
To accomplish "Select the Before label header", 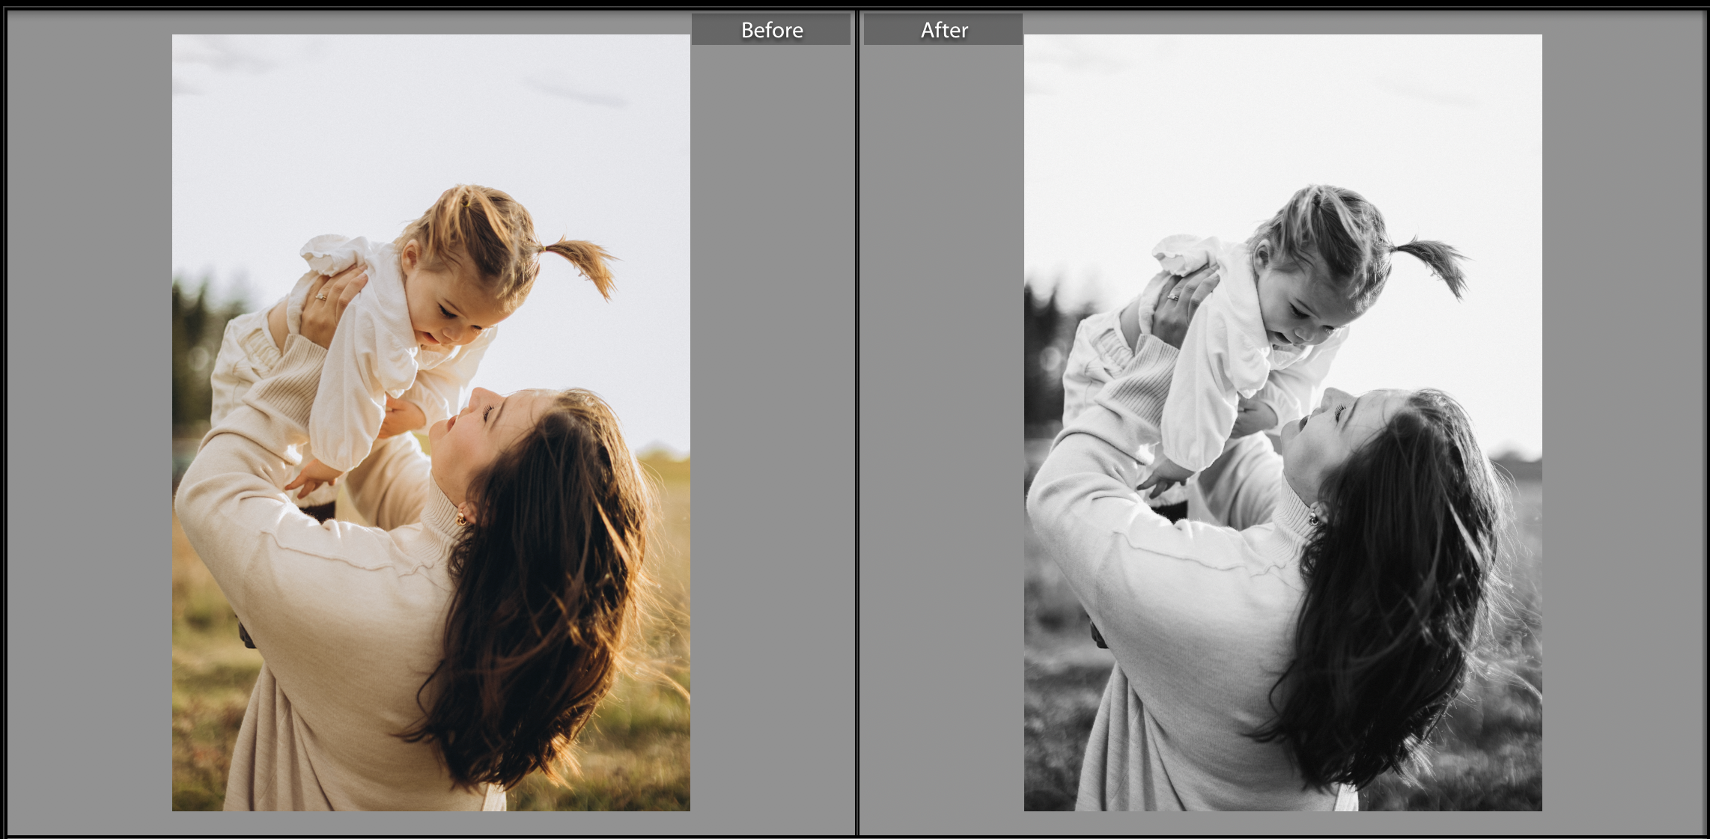I will tap(771, 31).
